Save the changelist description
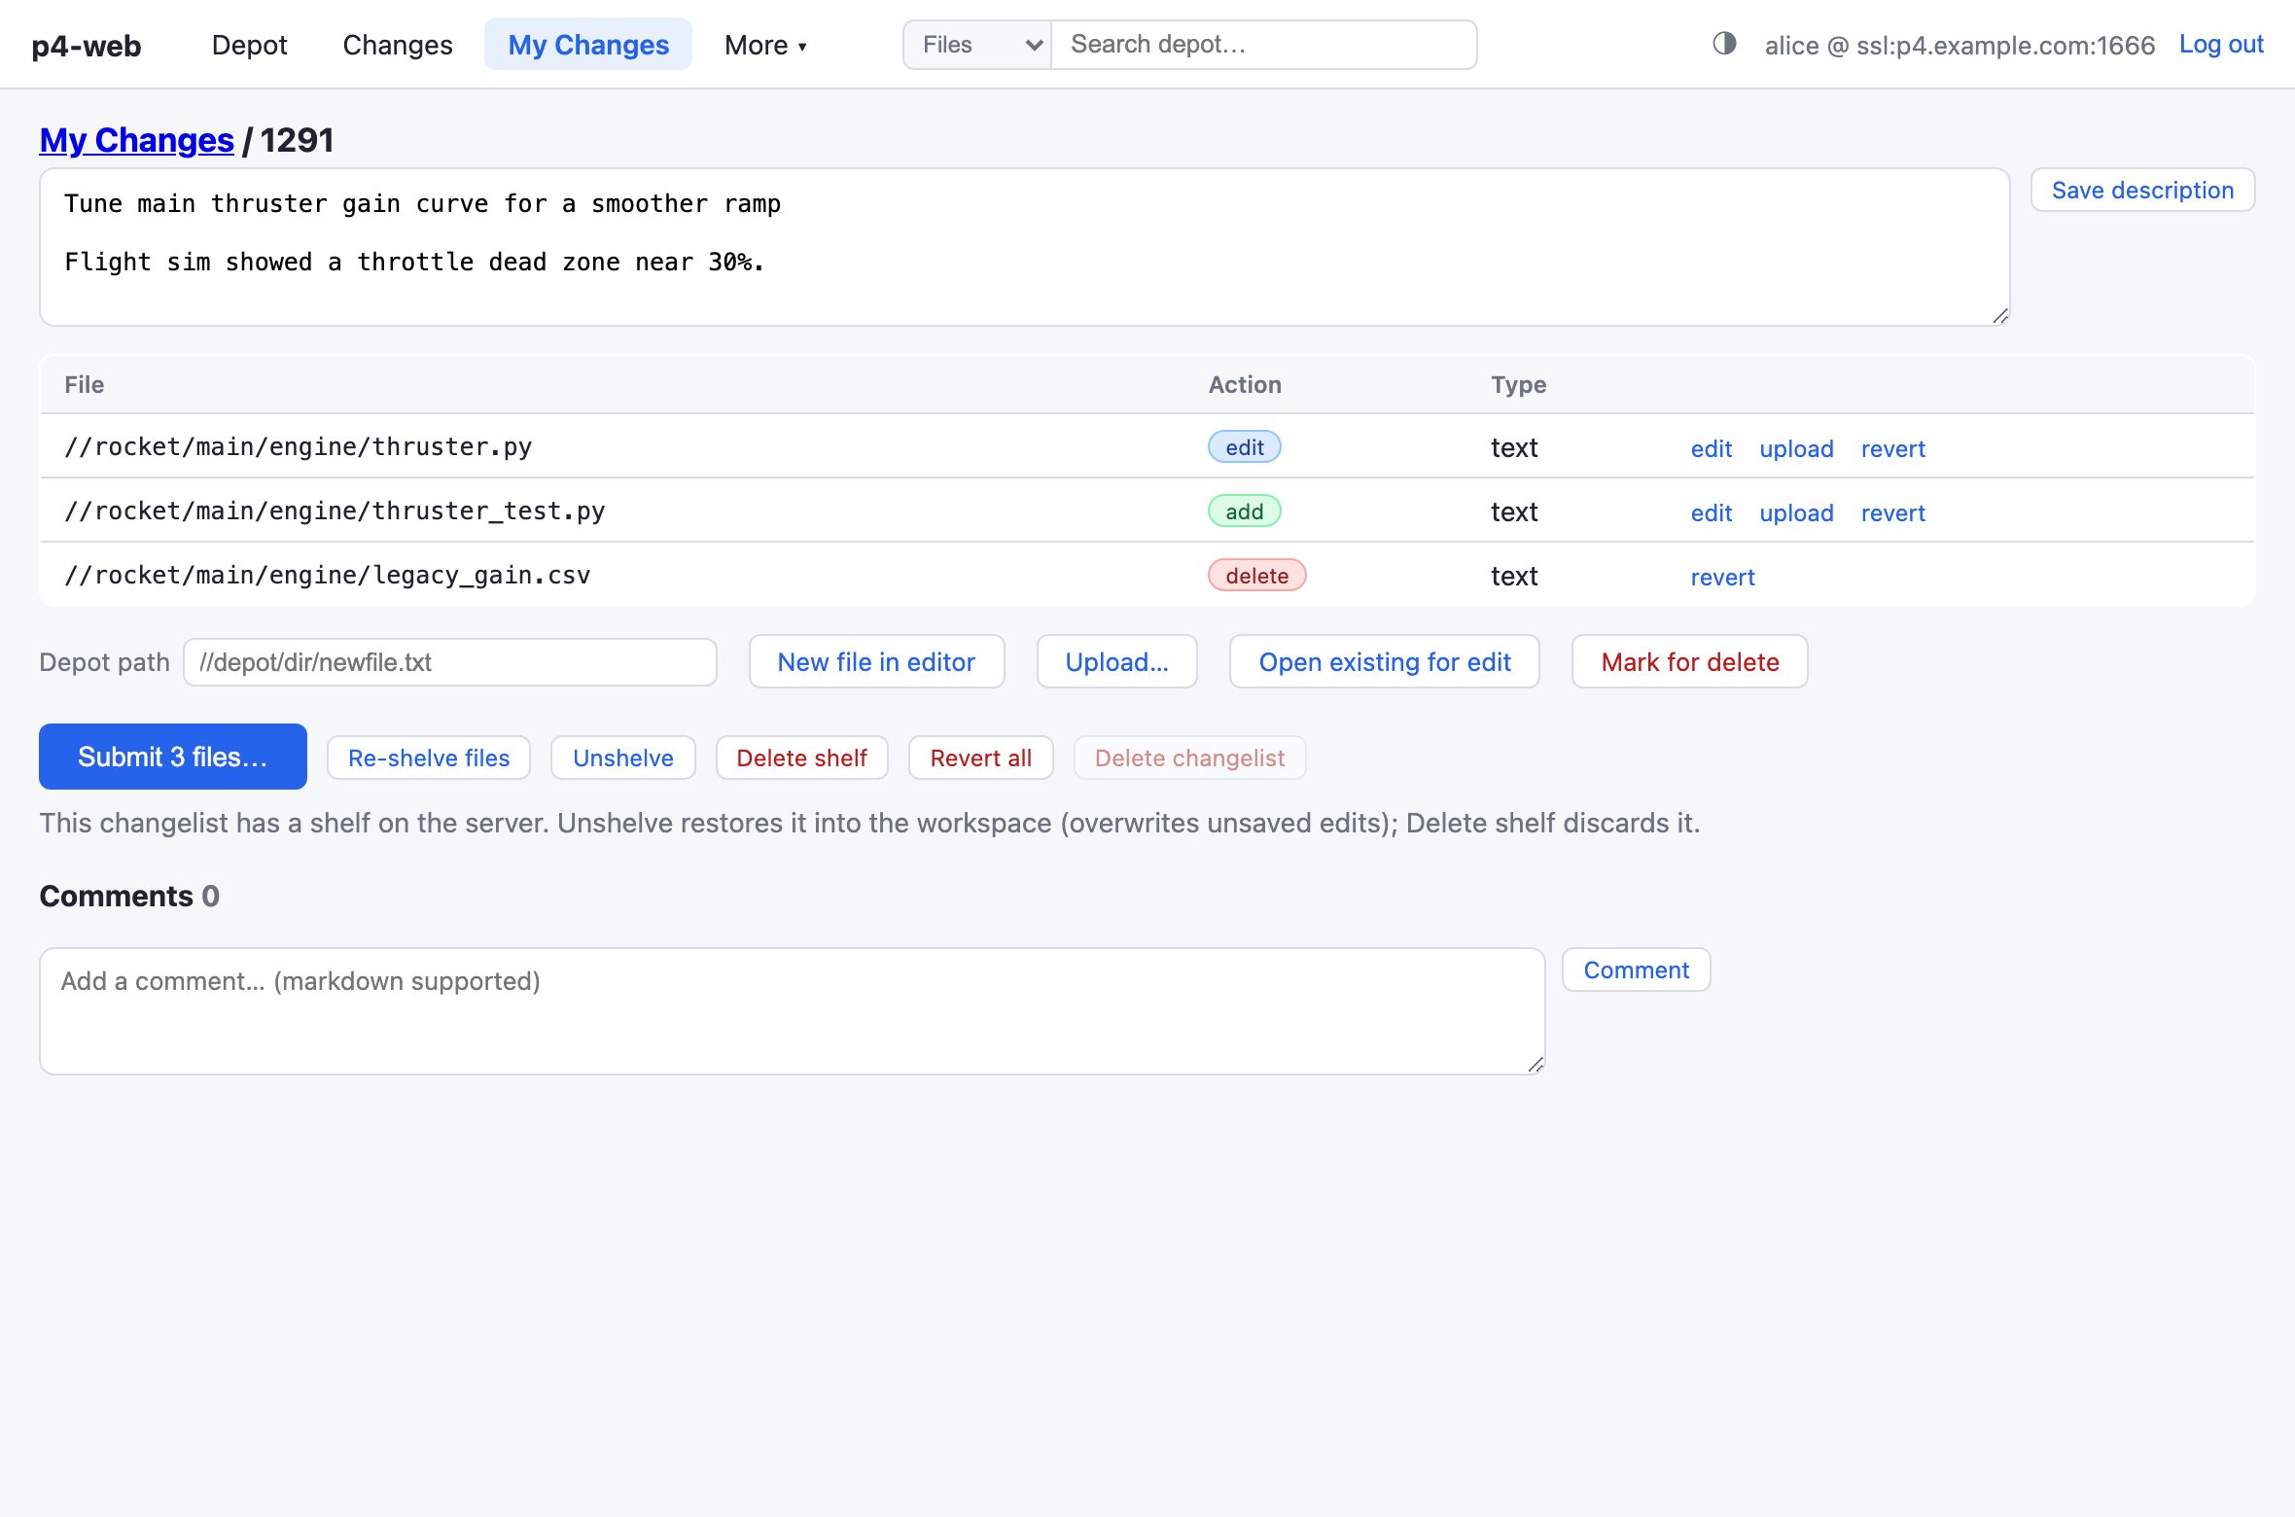The width and height of the screenshot is (2295, 1517). [2142, 190]
